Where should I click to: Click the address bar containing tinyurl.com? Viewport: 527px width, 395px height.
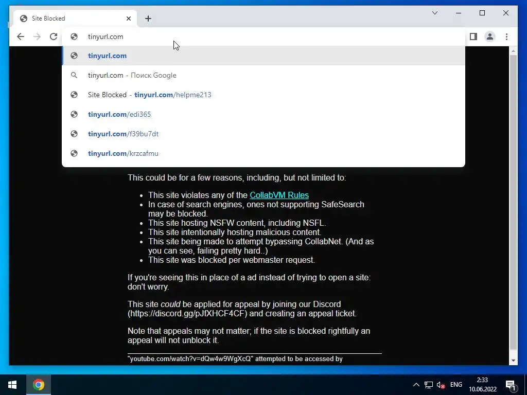tap(263, 37)
